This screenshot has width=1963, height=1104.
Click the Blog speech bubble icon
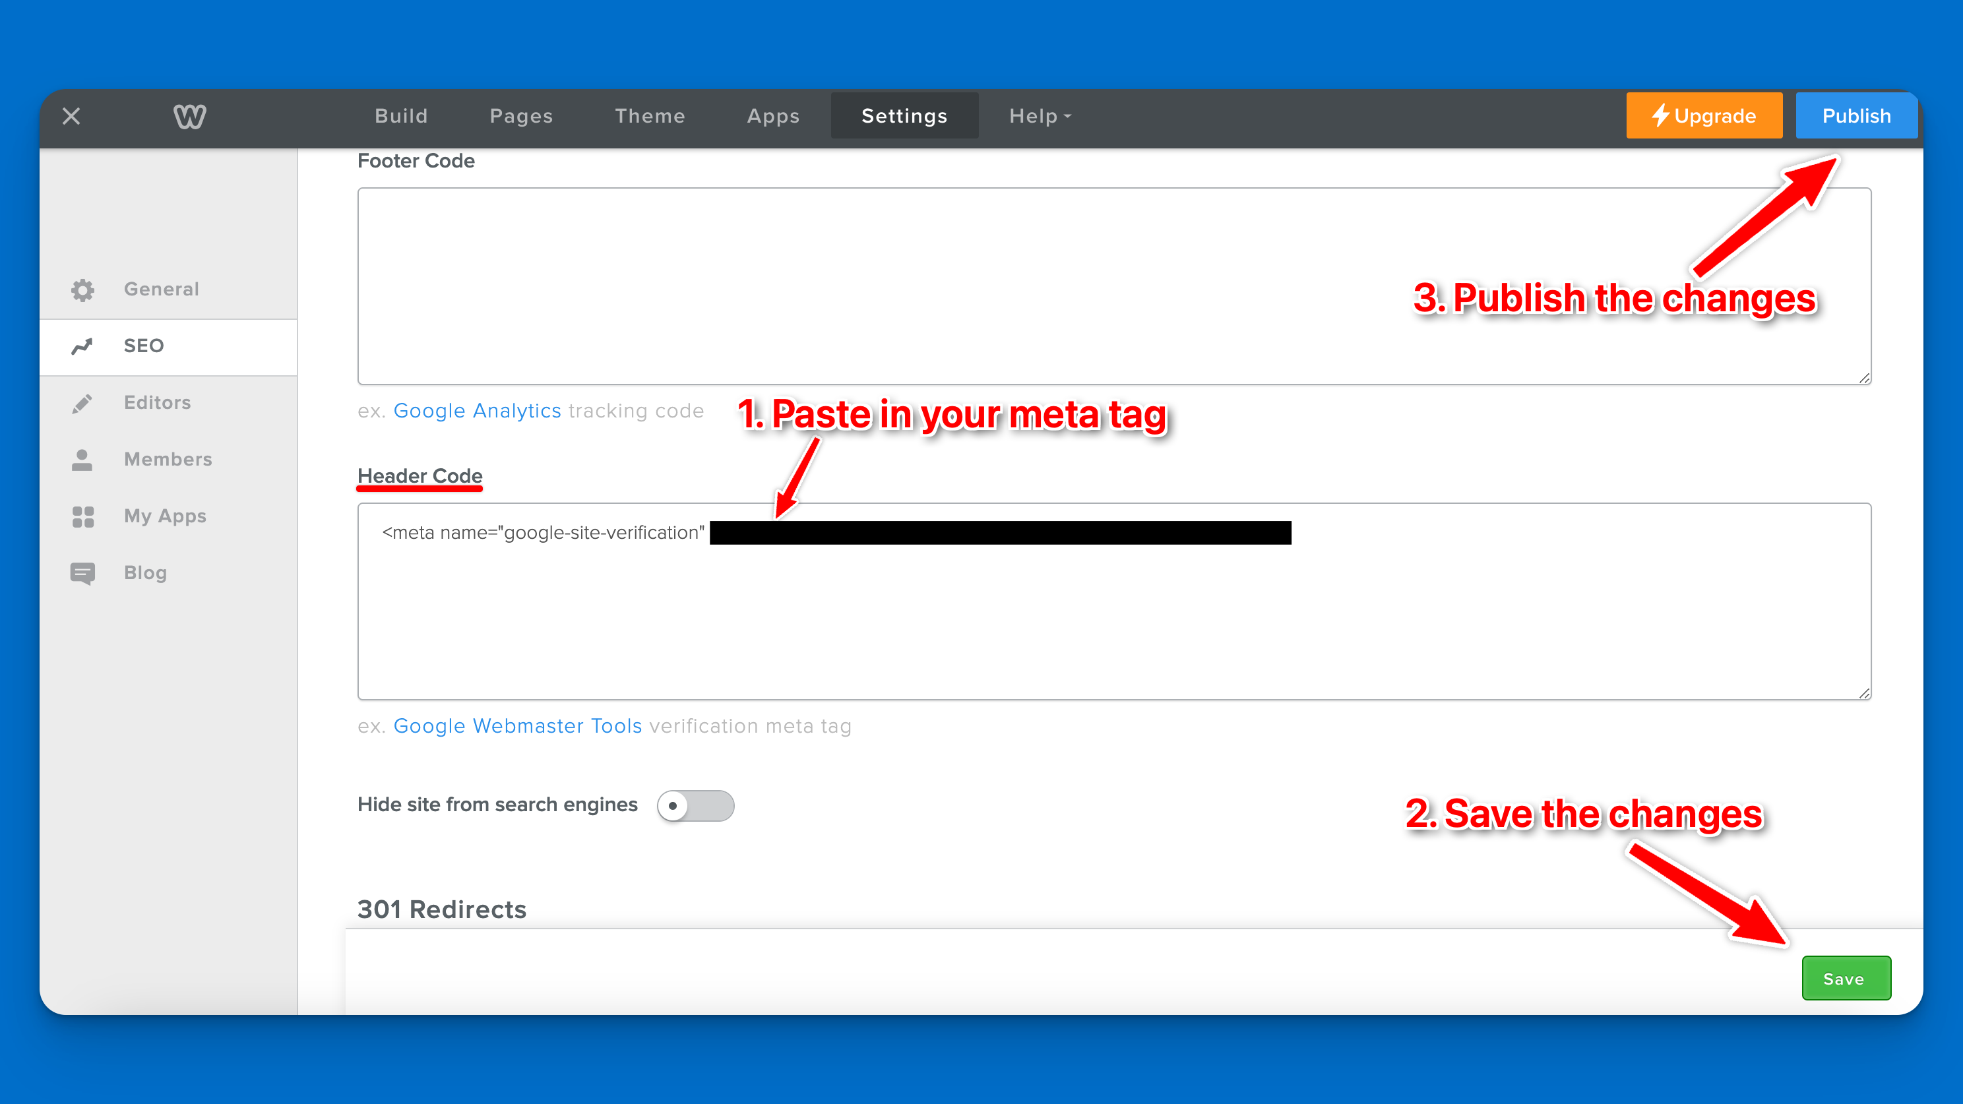[82, 573]
